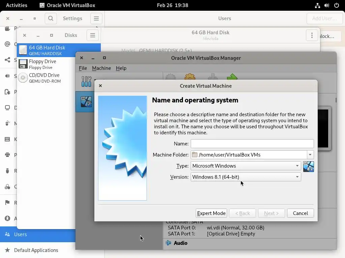Open the volume icon in top bar
The height and width of the screenshot is (258, 345).
click(x=327, y=5)
